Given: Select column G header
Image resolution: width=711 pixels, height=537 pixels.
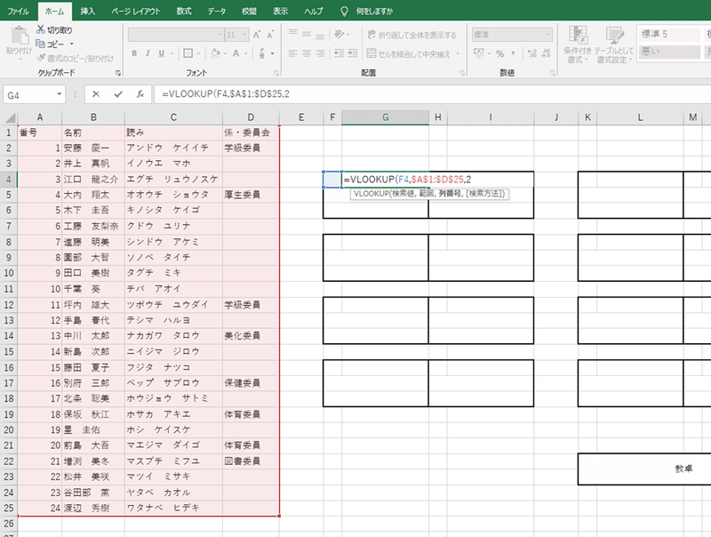Looking at the screenshot, I should point(385,117).
